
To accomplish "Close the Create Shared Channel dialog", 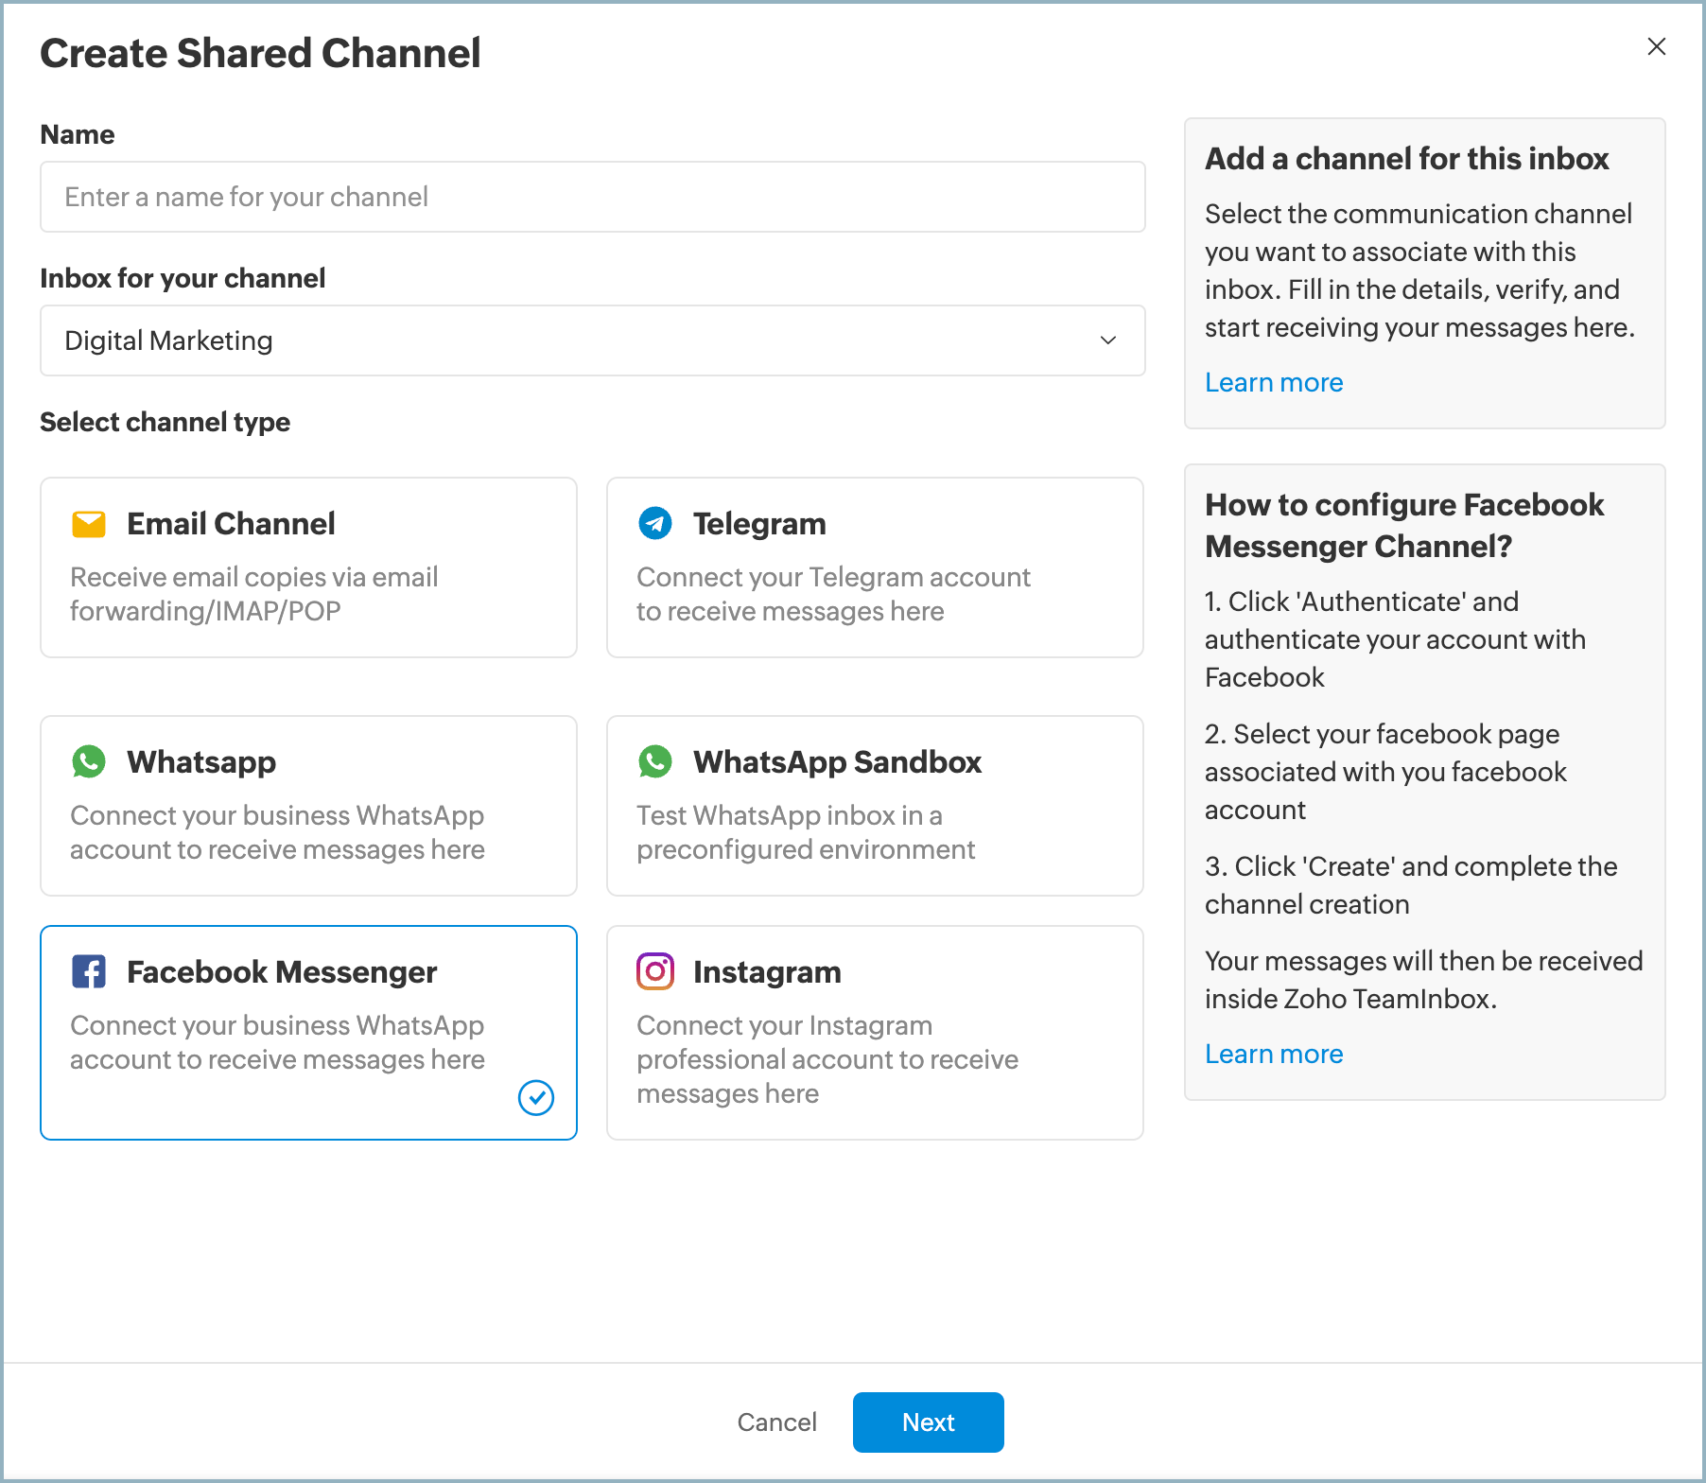I will click(1657, 46).
